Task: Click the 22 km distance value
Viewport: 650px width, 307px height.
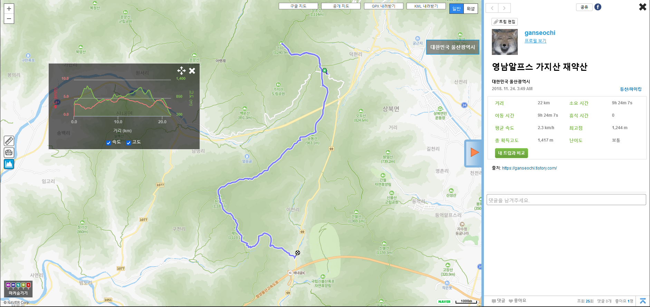Action: 544,103
